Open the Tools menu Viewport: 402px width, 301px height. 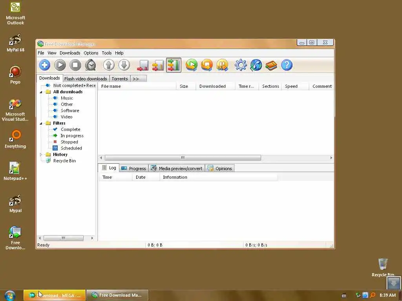click(107, 53)
